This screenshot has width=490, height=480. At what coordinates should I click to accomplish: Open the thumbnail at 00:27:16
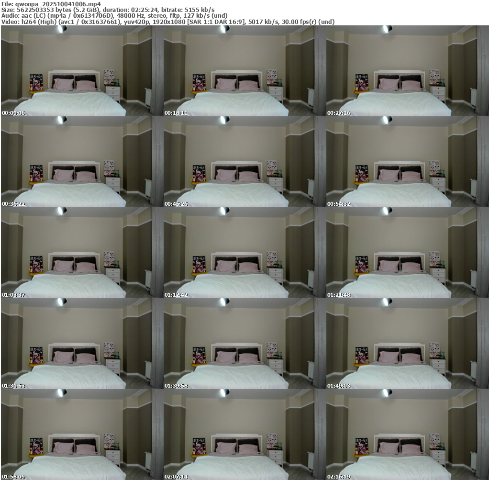coord(408,71)
